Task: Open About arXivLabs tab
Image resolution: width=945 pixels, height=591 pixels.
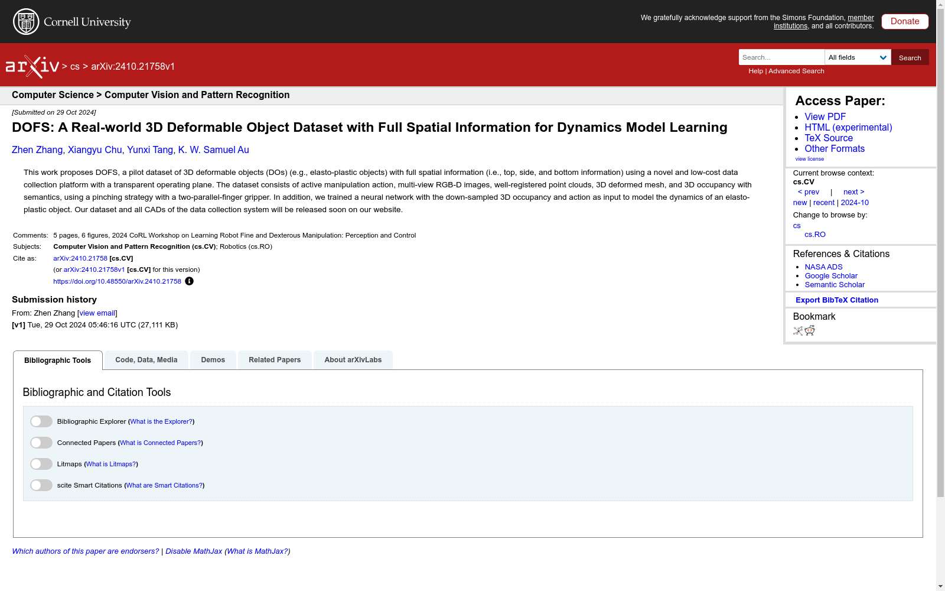Action: click(x=353, y=360)
